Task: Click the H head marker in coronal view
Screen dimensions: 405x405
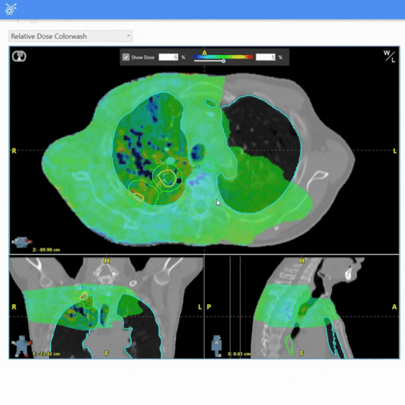Action: 106,261
